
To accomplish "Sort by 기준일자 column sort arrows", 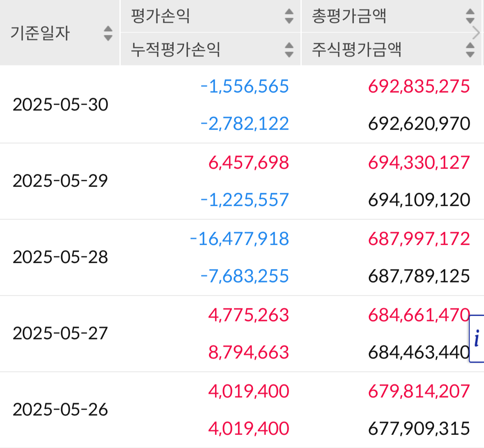I will click(x=108, y=33).
